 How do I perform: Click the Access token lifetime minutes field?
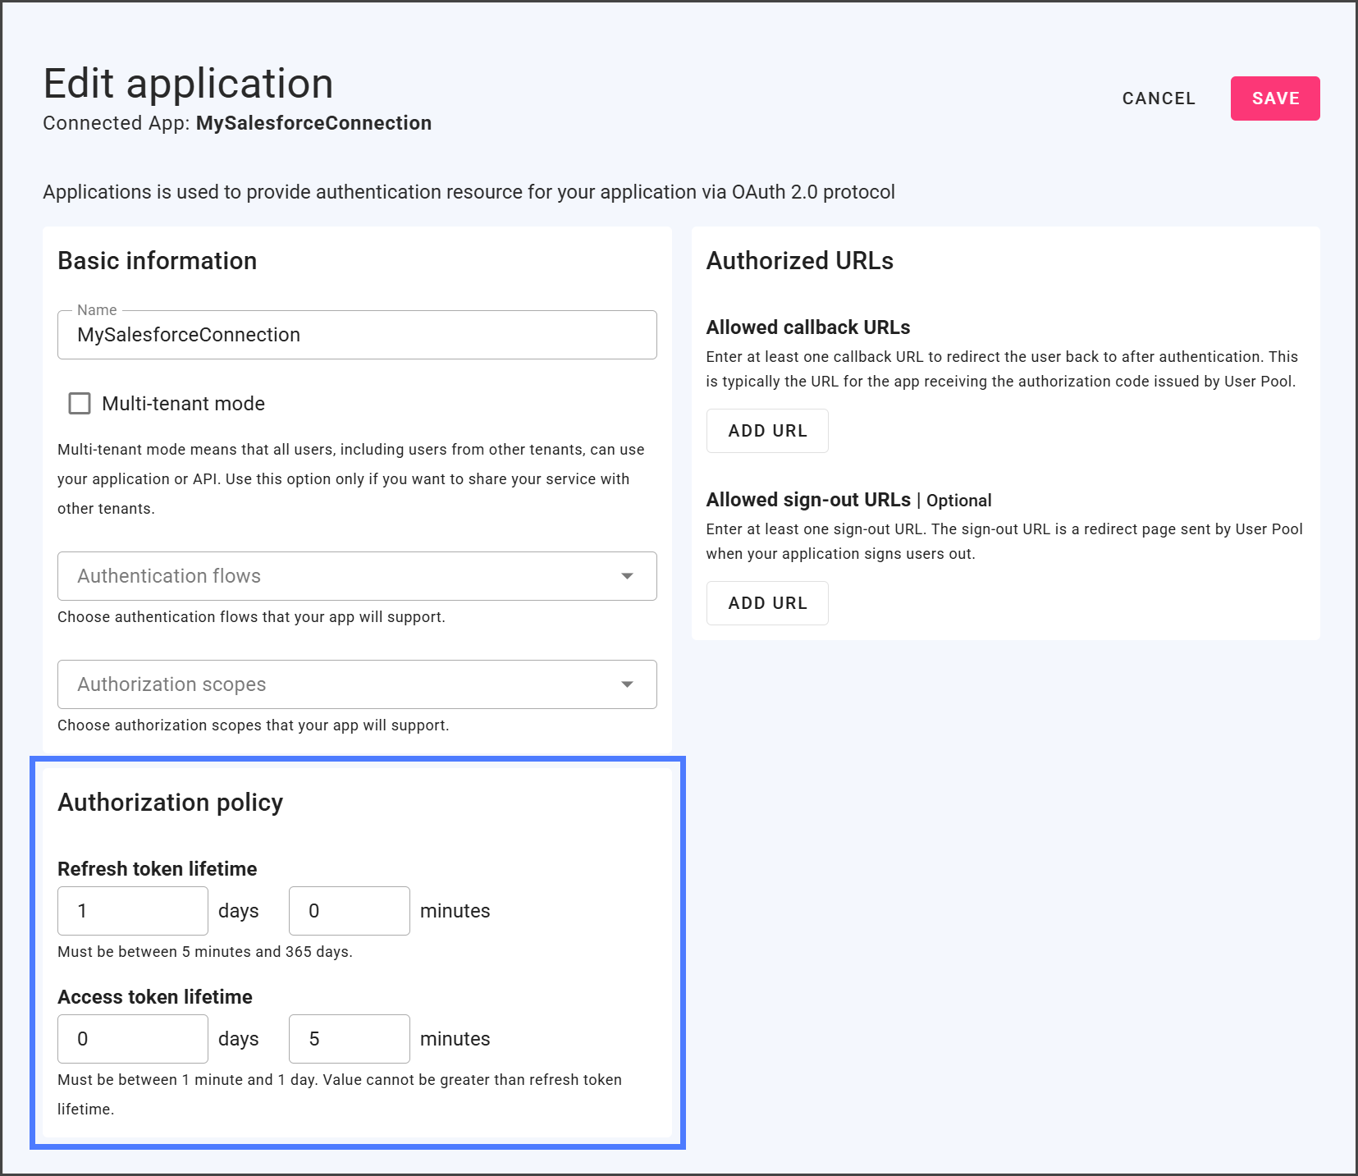(349, 1039)
